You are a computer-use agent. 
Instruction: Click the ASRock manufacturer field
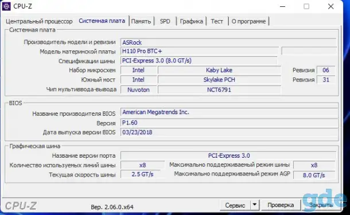click(228, 42)
